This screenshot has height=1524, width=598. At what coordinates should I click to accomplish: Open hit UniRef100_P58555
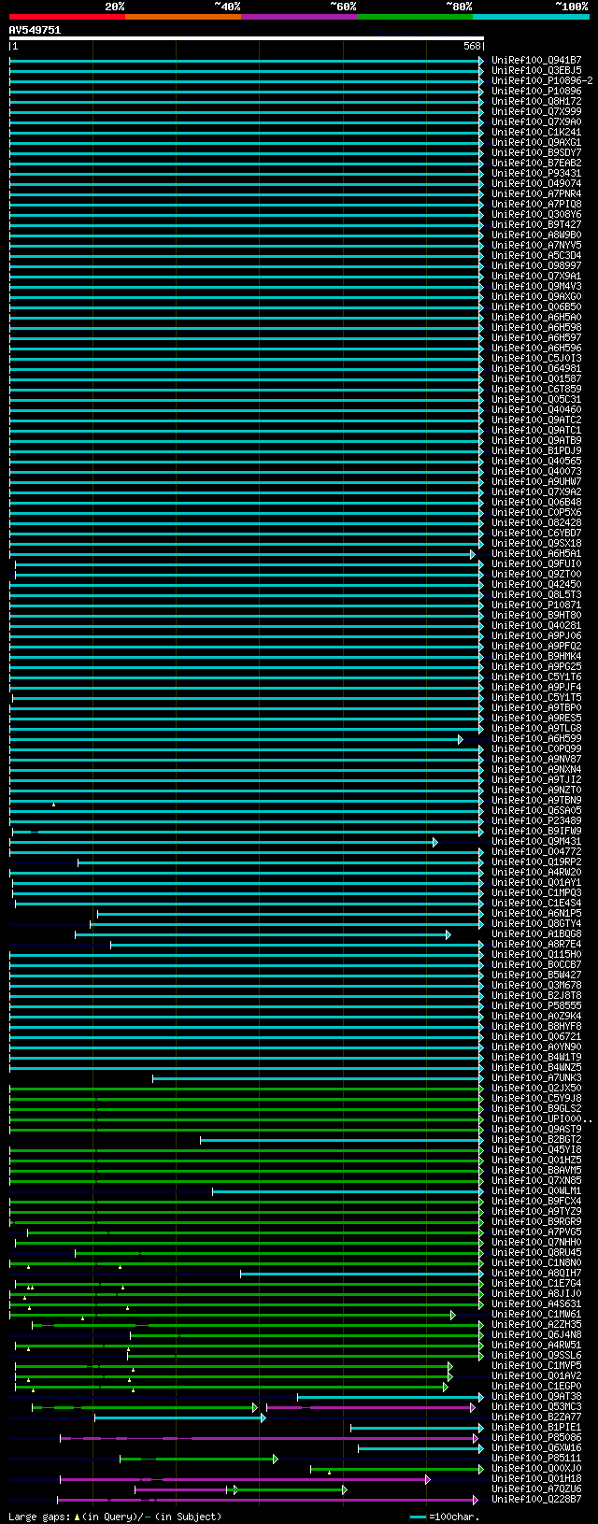pyautogui.click(x=536, y=1005)
